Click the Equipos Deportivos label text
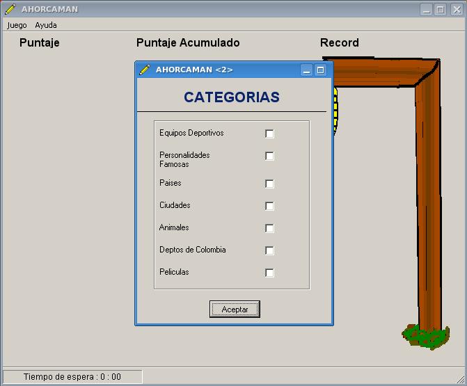Image resolution: width=467 pixels, height=386 pixels. click(191, 133)
